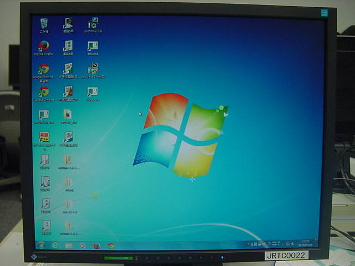The width and height of the screenshot is (355, 266).
Task: Select the 中学校英語1年 desktop shortcut
Action: click(68, 71)
